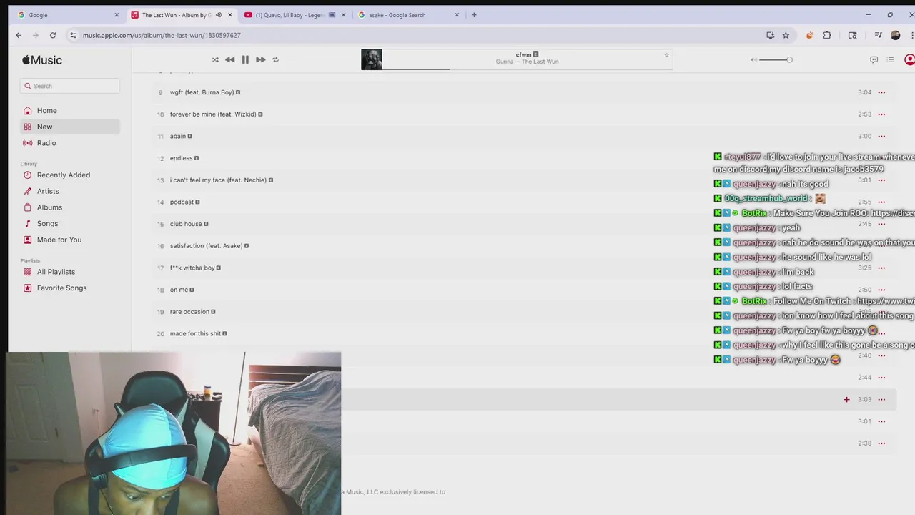This screenshot has width=915, height=515.
Task: Open the lyrics panel icon
Action: tap(874, 60)
